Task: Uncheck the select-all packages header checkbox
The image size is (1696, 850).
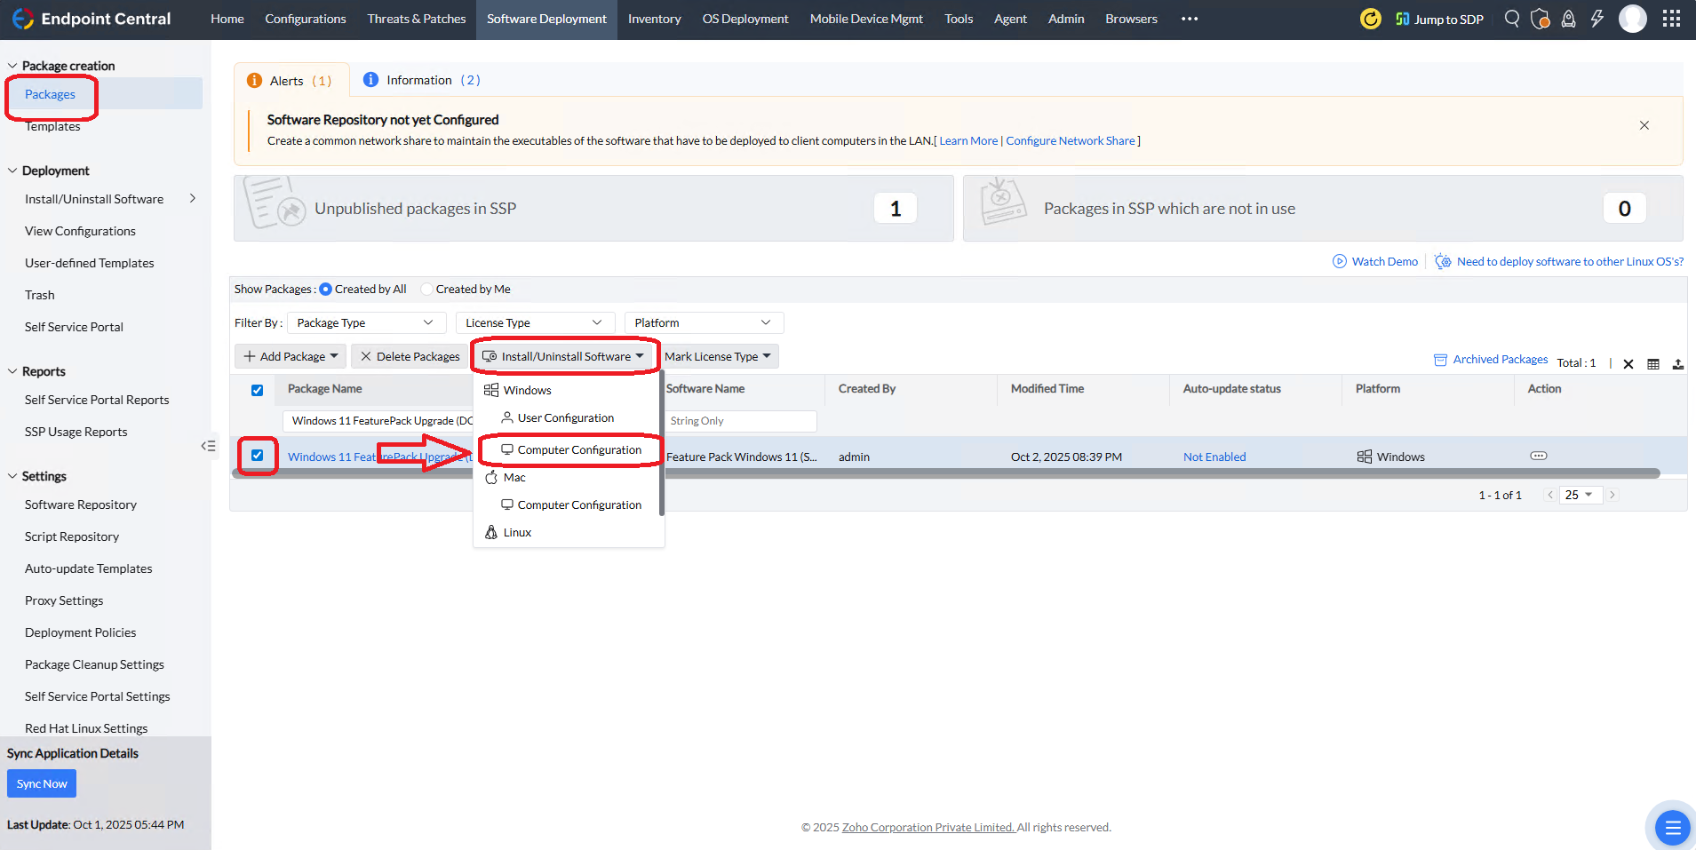Action: tap(257, 390)
